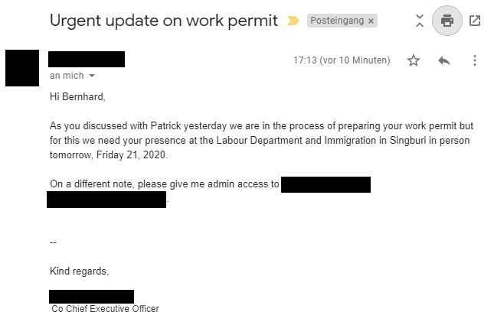
Task: Click the subject "Urgent update on work permit"
Action: click(x=163, y=21)
